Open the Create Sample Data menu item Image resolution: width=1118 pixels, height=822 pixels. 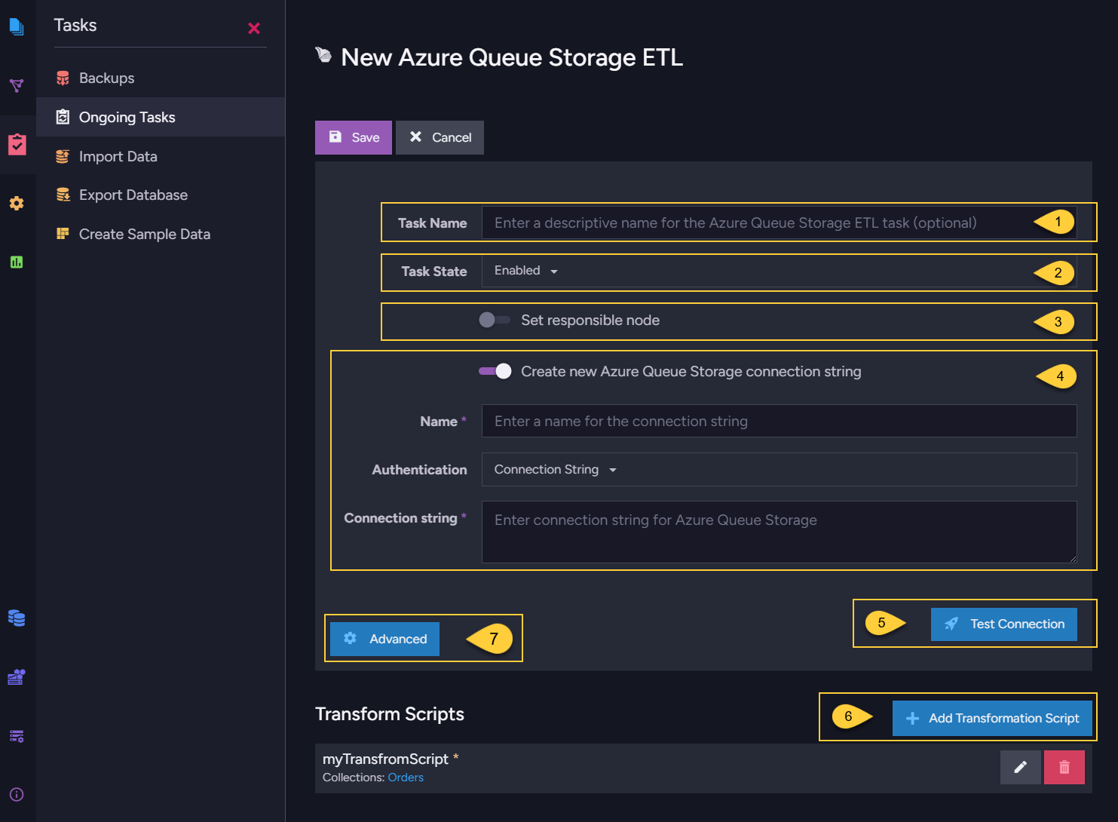tap(161, 234)
